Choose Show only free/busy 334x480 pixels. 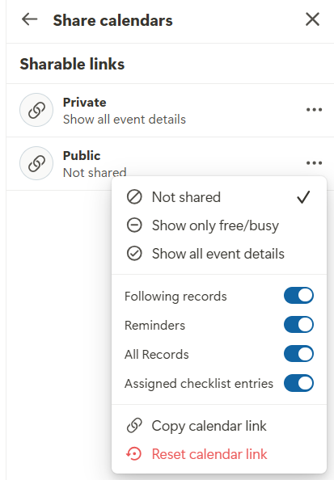[219, 225]
